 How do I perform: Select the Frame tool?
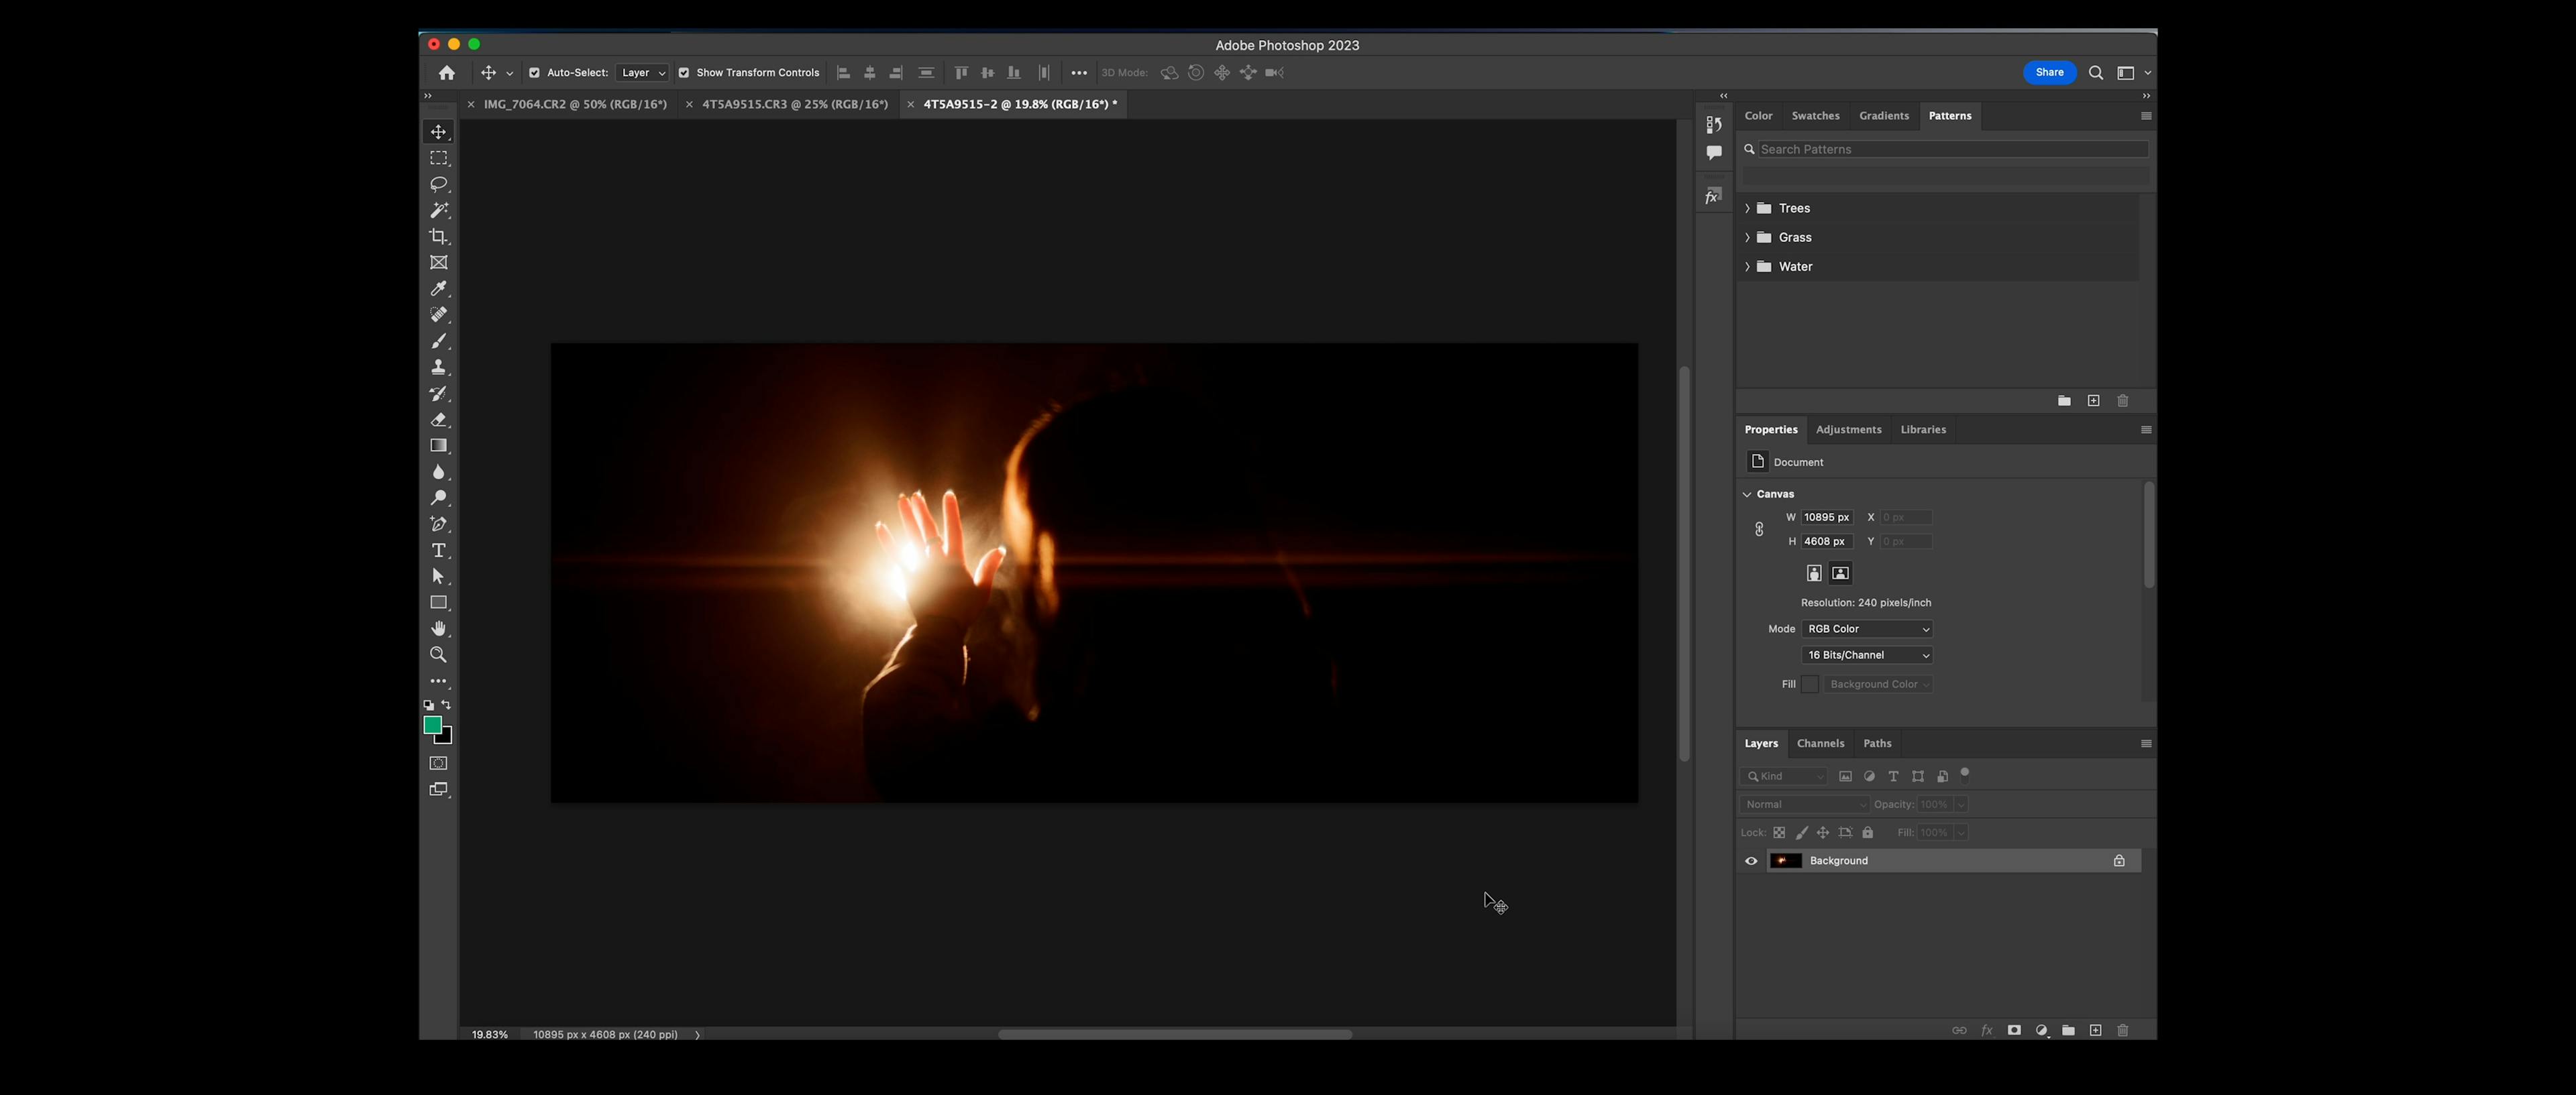coord(438,262)
